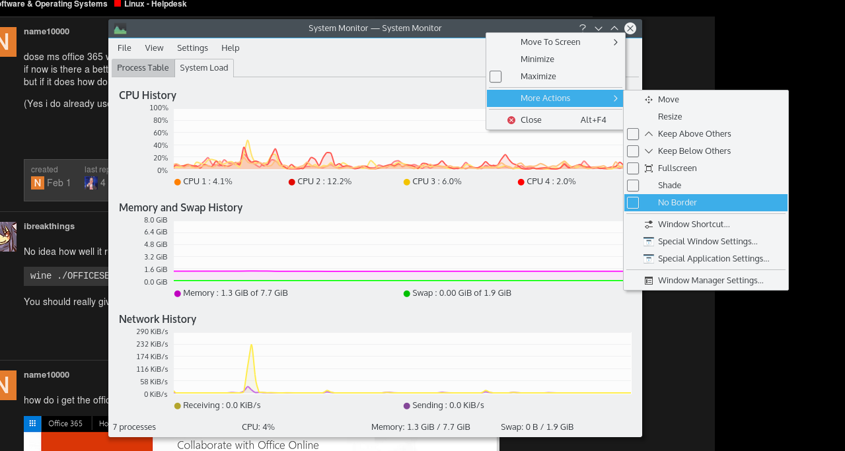Check the Maximize checkbox

[496, 76]
